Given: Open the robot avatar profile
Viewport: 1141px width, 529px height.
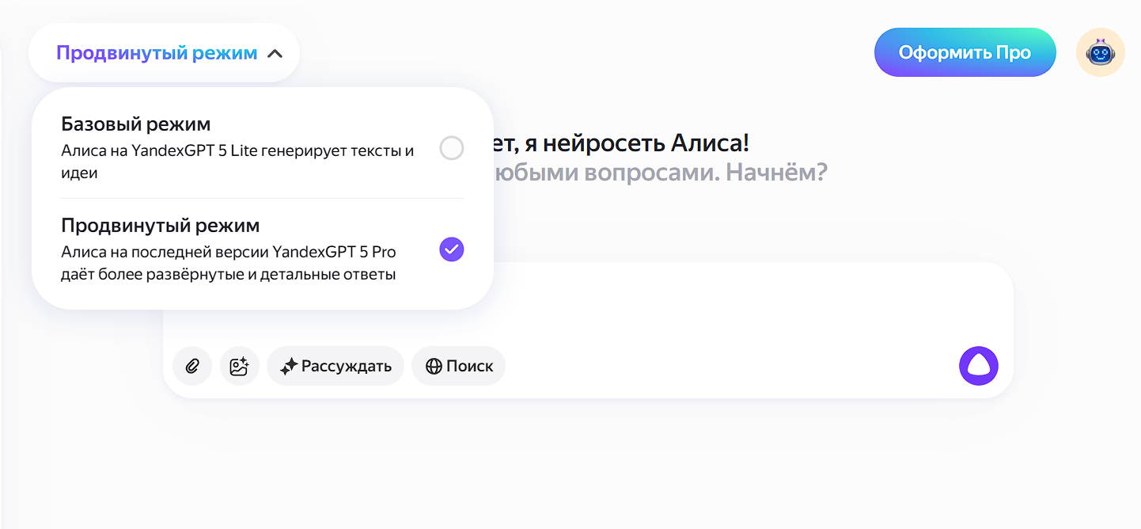Looking at the screenshot, I should 1100,53.
